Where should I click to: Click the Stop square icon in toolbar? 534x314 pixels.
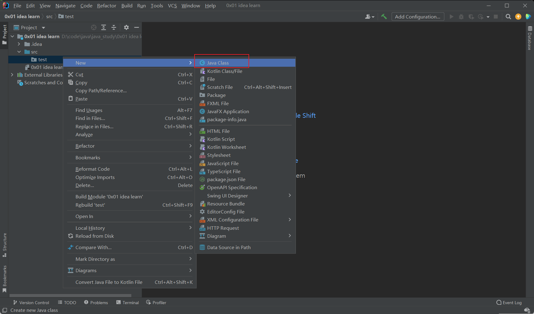496,17
